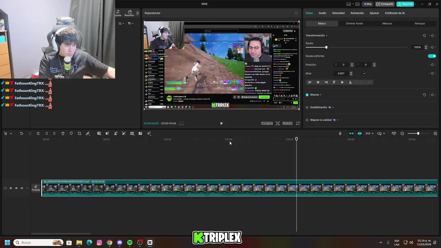Click the delete left (trim start) icon
The height and width of the screenshot is (248, 441).
46,133
